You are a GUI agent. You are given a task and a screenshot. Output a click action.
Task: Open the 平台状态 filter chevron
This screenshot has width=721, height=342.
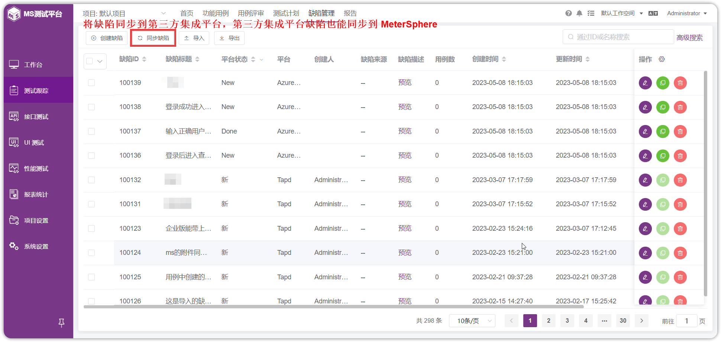(x=262, y=60)
